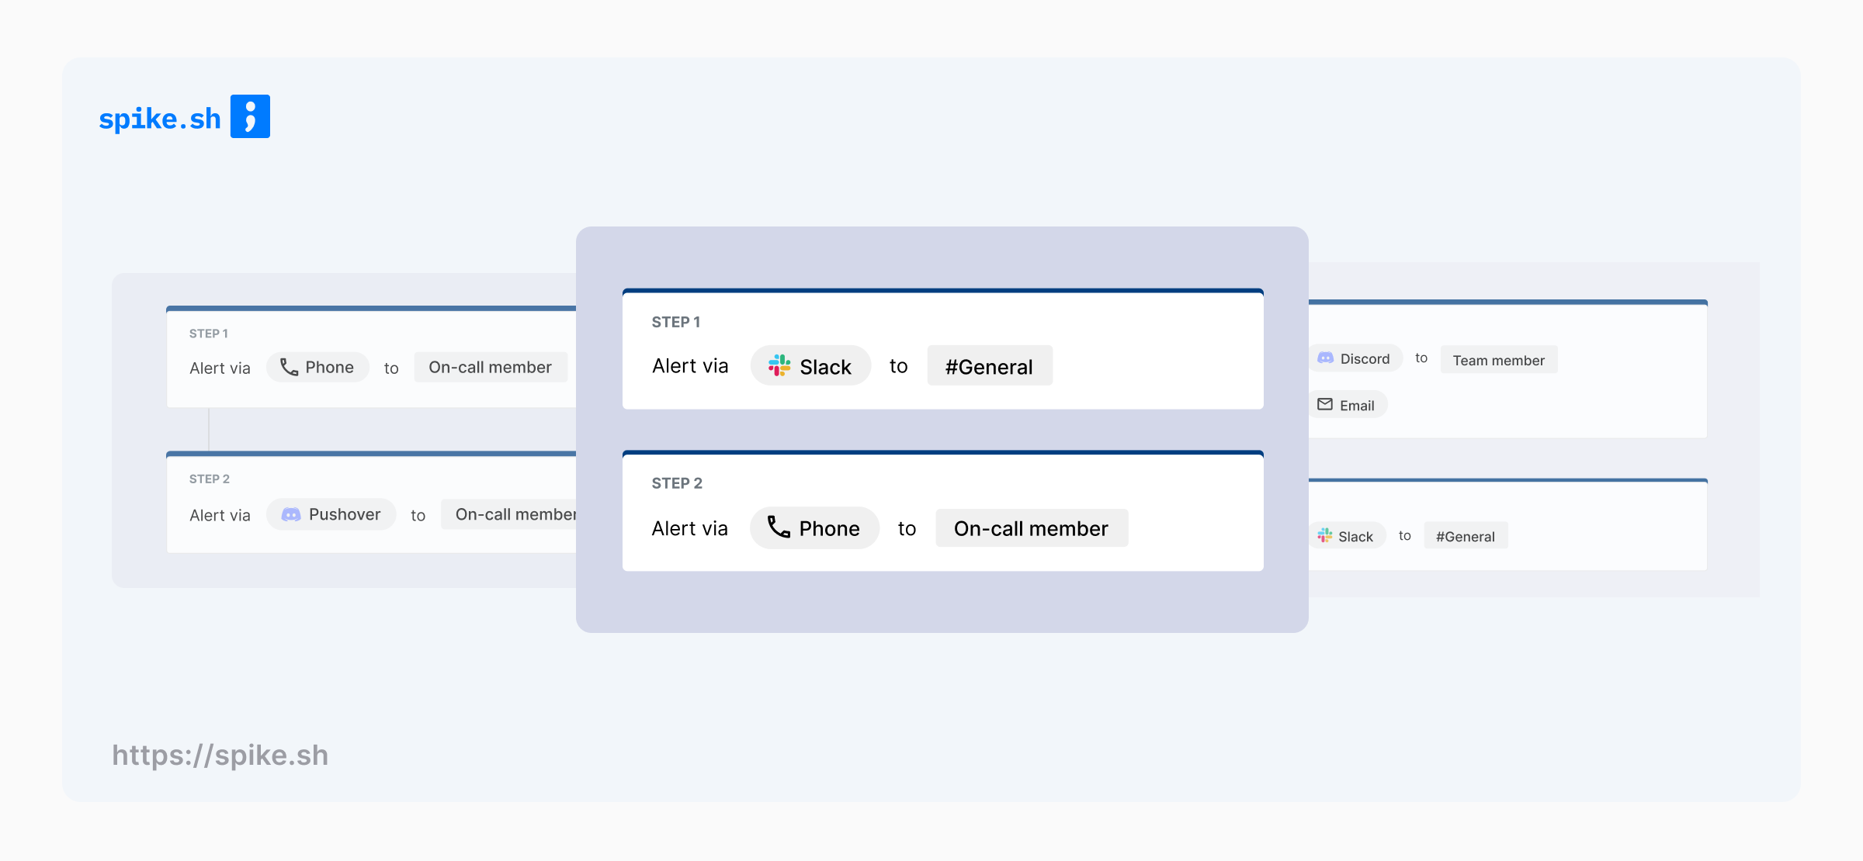This screenshot has width=1863, height=861.
Task: Click the On-call member pill in left Step 1
Action: click(x=490, y=366)
